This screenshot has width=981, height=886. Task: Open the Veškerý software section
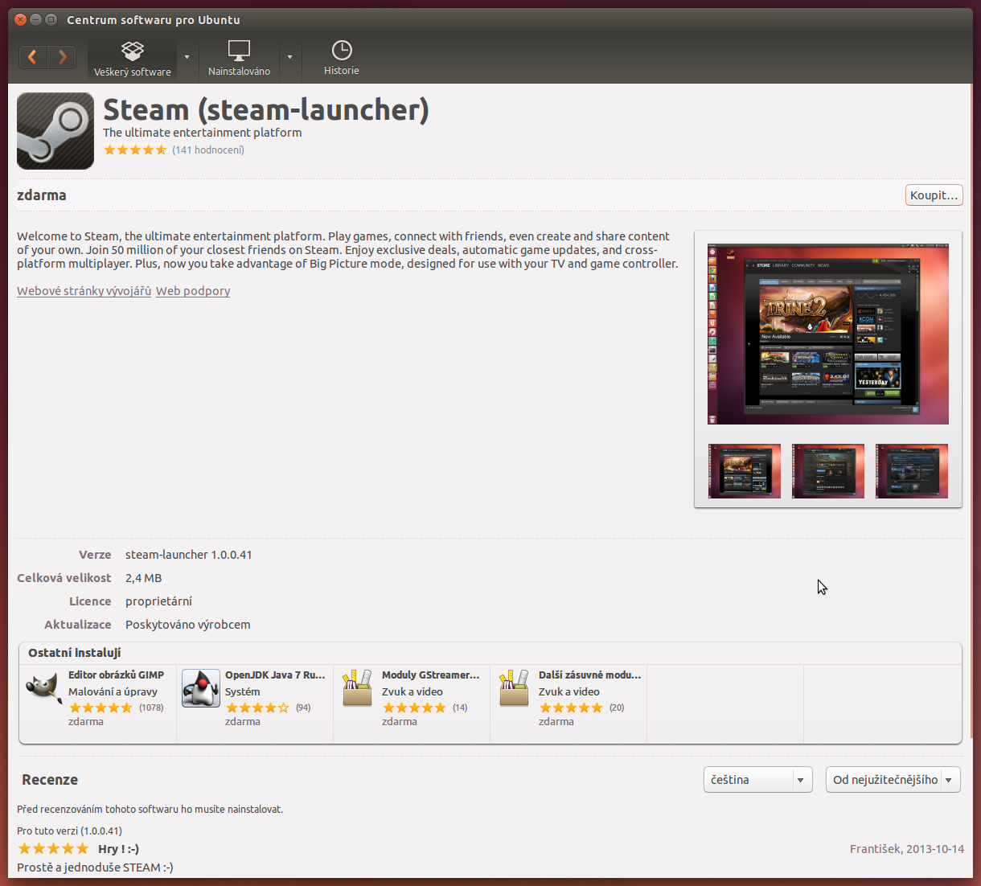click(x=133, y=59)
